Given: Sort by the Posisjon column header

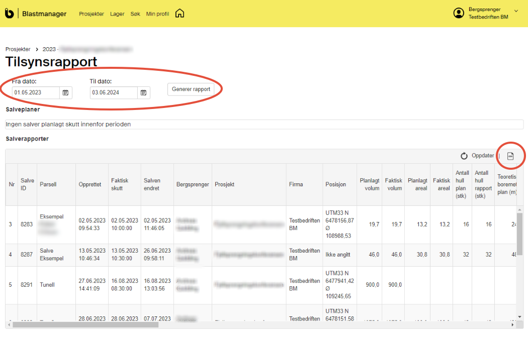Looking at the screenshot, I should [339, 184].
